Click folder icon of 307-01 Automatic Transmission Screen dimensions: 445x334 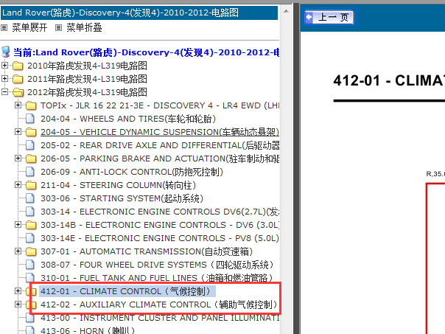coord(31,251)
